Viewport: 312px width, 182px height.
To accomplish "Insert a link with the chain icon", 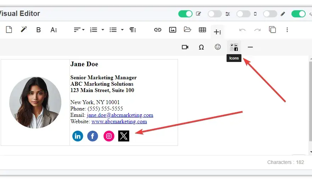I will [x=157, y=30].
